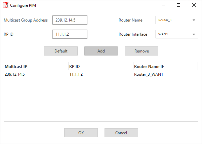The height and width of the screenshot is (144, 202).
Task: Click the Configure PIM title bar text
Action: [x=24, y=5]
